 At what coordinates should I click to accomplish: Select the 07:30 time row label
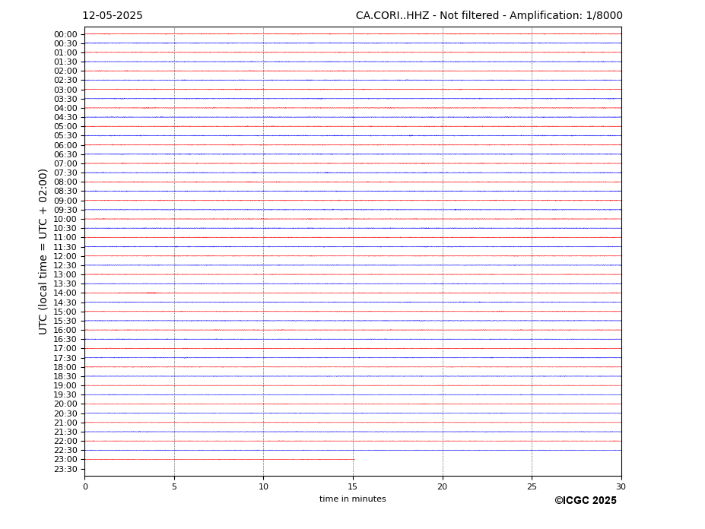[65, 173]
